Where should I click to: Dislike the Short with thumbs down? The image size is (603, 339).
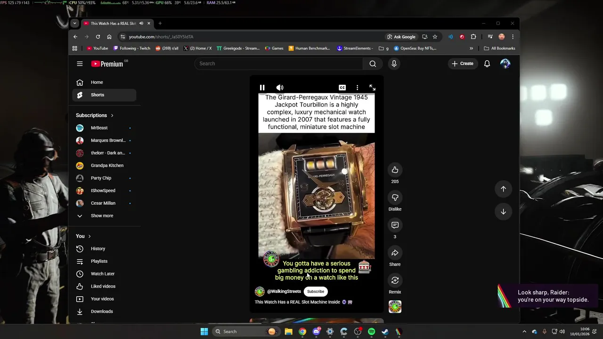pos(395,198)
